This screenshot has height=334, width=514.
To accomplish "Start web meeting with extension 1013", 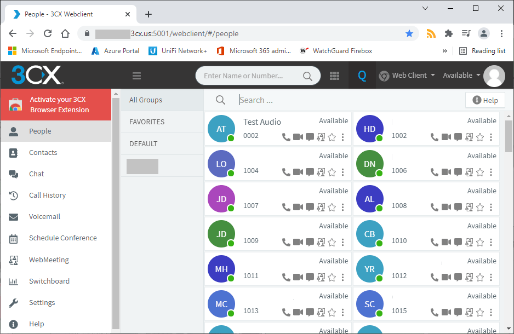I will pyautogui.click(x=321, y=313).
